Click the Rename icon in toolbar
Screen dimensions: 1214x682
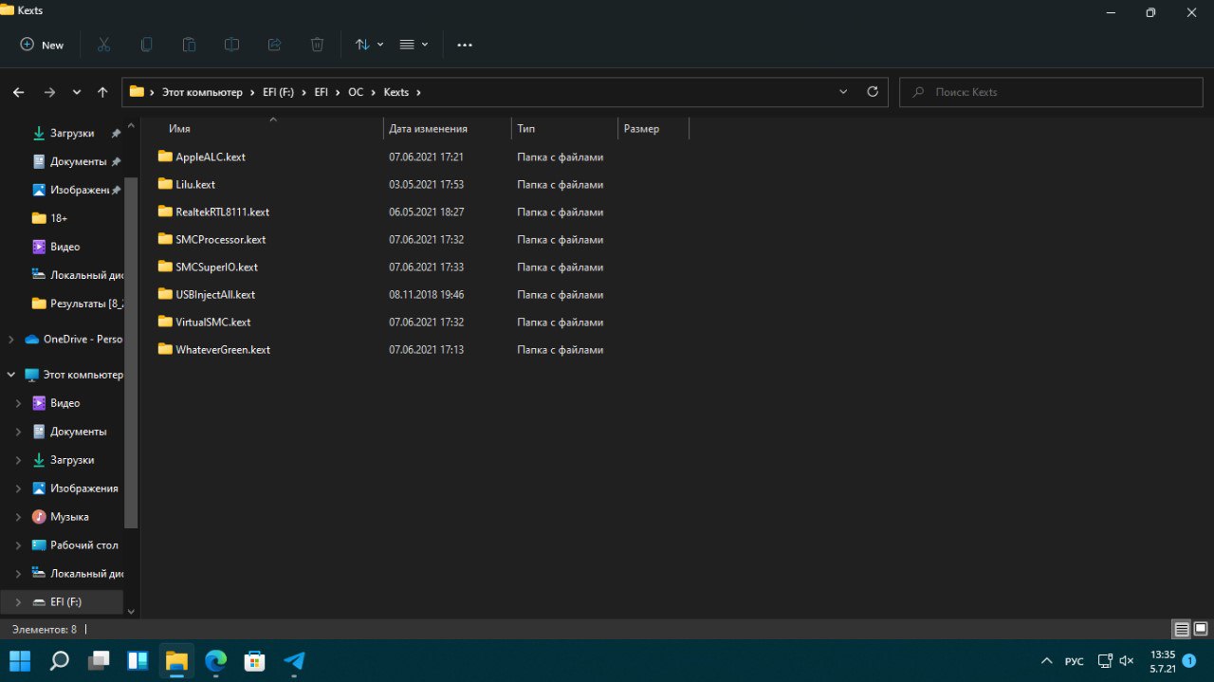pyautogui.click(x=231, y=45)
